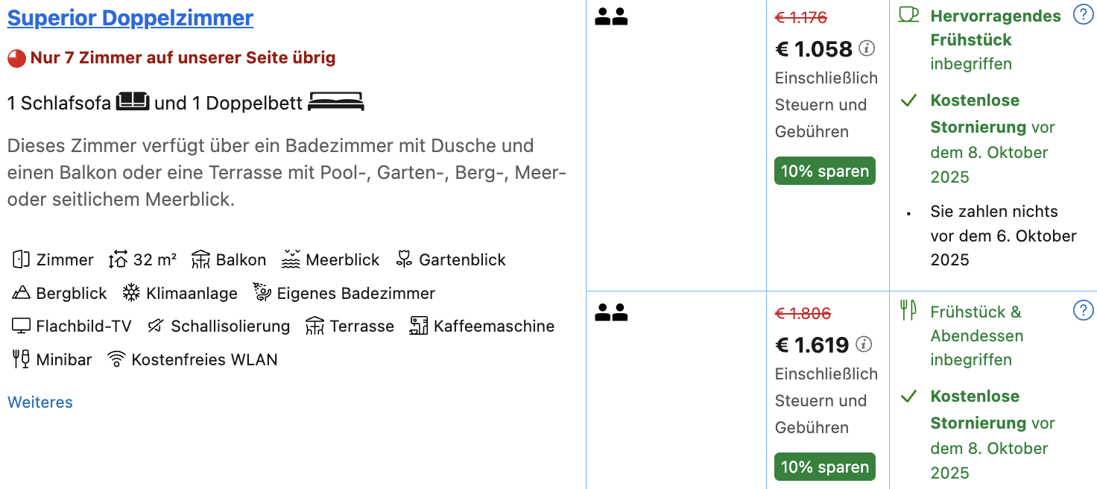Click the Meerblick wave icon
1097x489 pixels.
click(291, 259)
